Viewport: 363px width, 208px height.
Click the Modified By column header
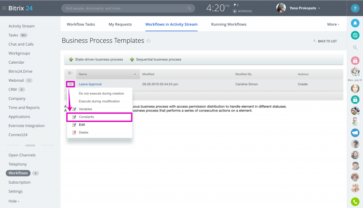point(244,74)
